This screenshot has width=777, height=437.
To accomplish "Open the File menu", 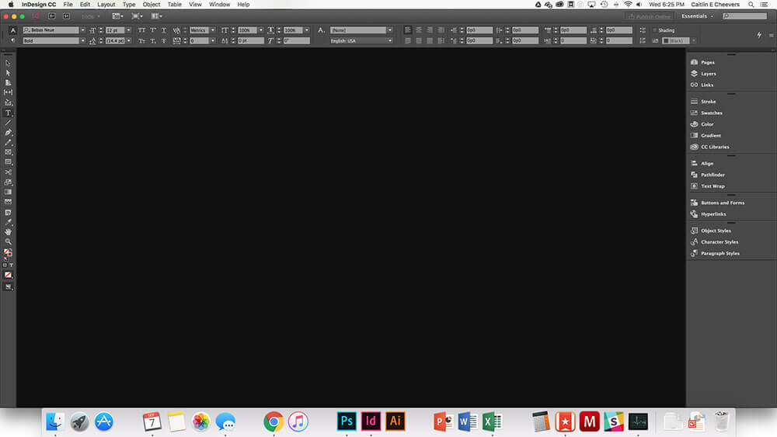I will (68, 5).
